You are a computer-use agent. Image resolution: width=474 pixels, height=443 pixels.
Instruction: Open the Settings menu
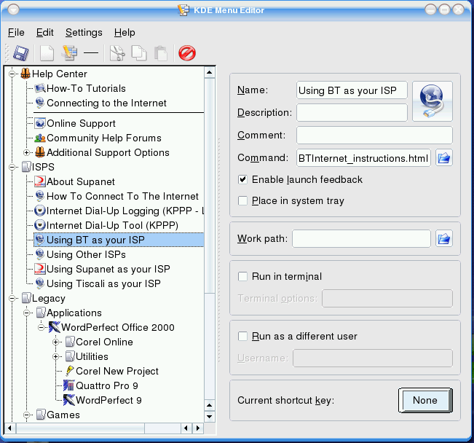point(84,32)
